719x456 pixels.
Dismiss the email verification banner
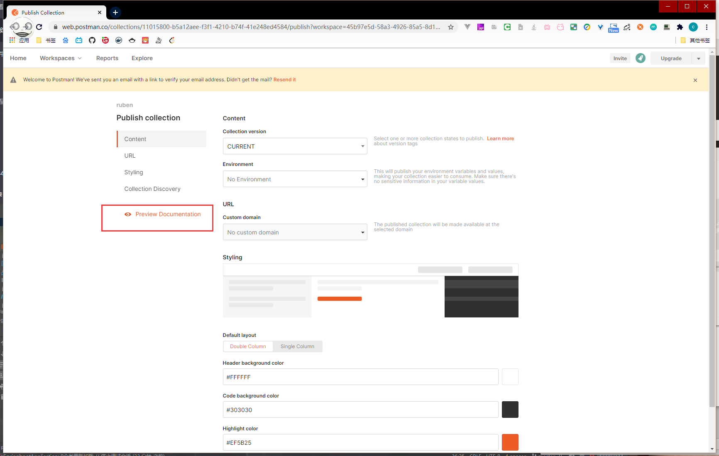[695, 80]
